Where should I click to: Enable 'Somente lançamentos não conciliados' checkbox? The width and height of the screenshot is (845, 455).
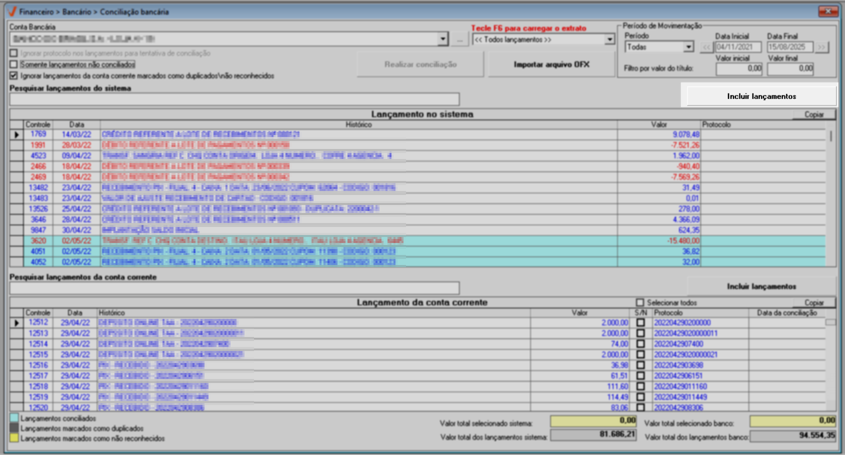(x=14, y=64)
